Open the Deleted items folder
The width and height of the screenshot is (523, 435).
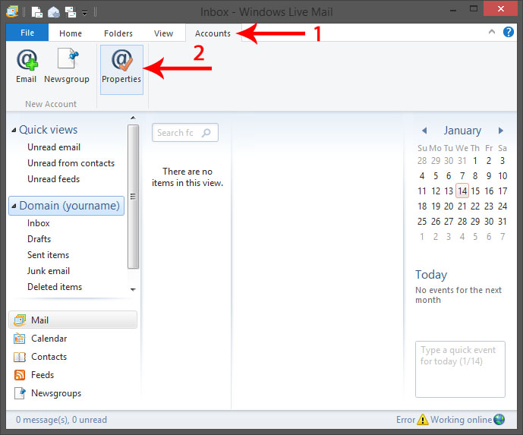point(55,287)
